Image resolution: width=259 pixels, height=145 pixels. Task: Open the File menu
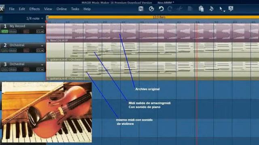[12, 9]
